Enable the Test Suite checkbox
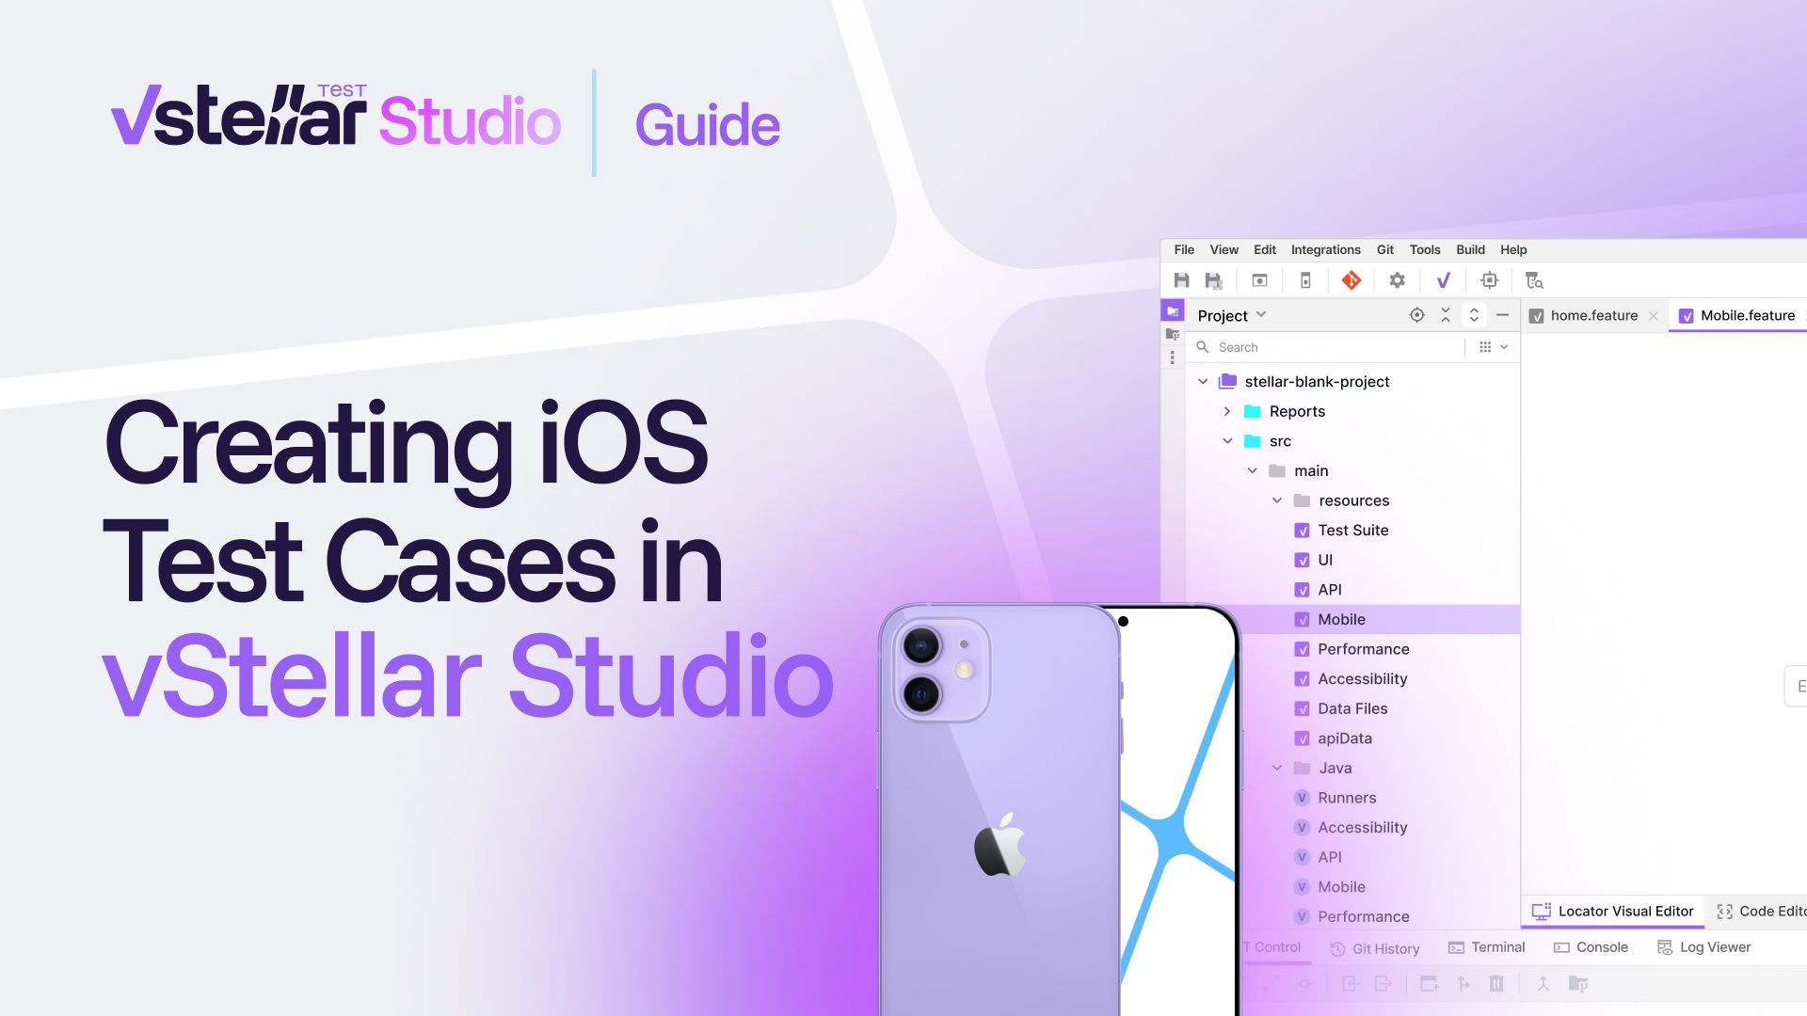 1303,530
